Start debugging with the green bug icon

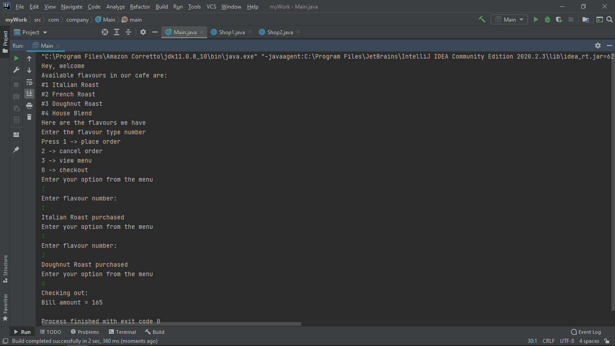point(547,19)
